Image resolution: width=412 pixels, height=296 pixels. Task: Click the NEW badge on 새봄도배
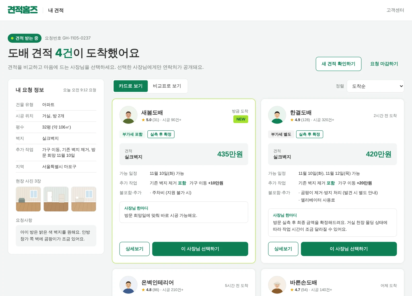(x=241, y=119)
